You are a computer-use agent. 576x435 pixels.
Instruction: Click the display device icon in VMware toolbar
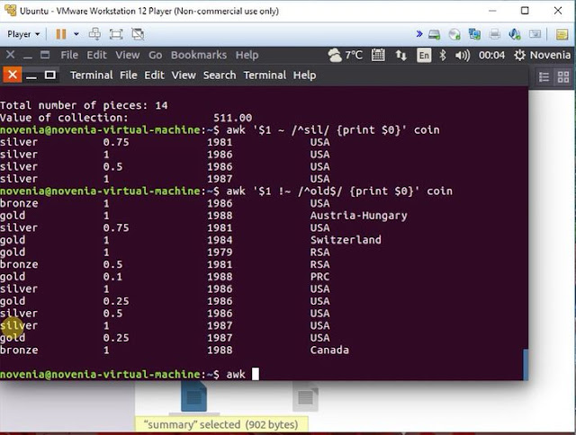tap(535, 34)
